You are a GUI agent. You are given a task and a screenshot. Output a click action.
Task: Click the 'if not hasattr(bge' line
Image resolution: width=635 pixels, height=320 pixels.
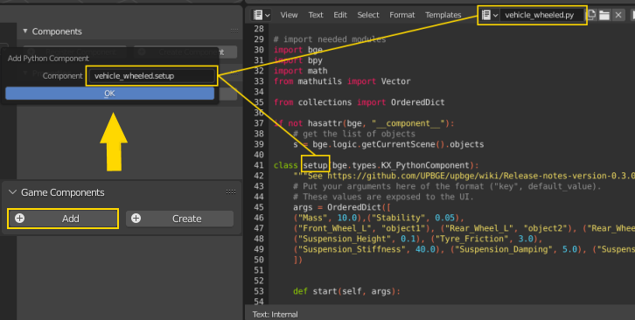364,123
